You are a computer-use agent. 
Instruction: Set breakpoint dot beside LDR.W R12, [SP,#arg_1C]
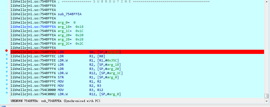pyautogui.click(x=7, y=72)
